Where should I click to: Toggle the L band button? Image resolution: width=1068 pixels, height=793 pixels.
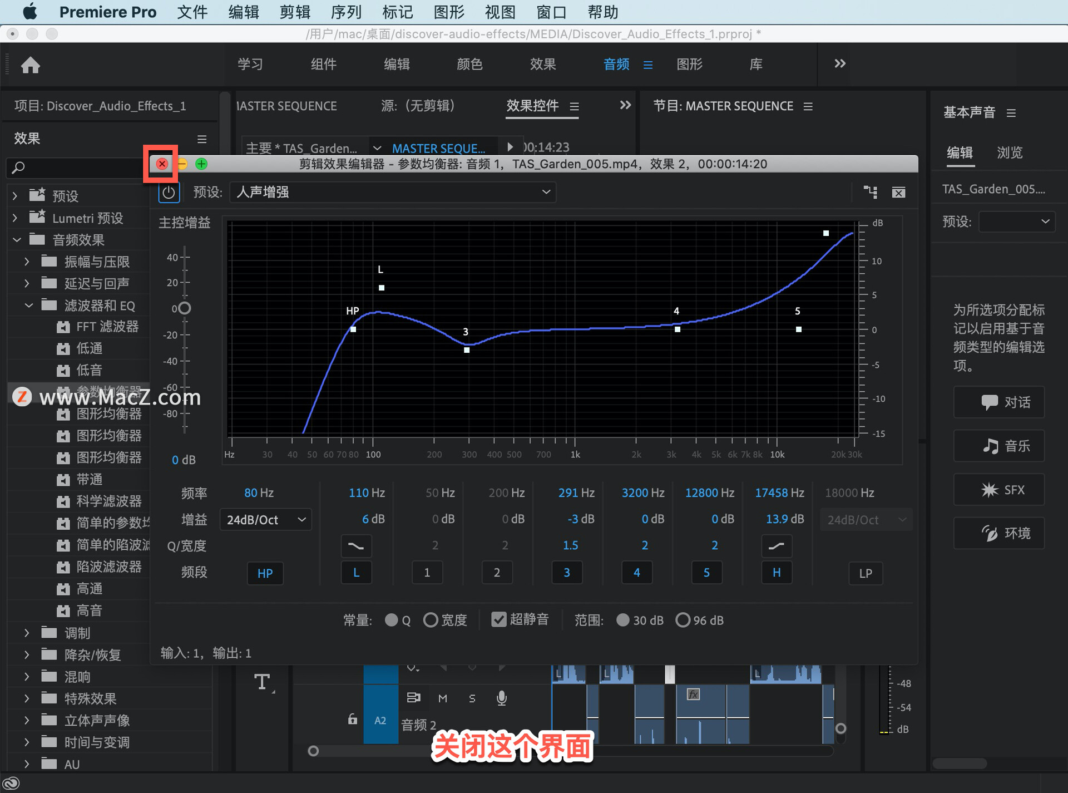pyautogui.click(x=356, y=573)
